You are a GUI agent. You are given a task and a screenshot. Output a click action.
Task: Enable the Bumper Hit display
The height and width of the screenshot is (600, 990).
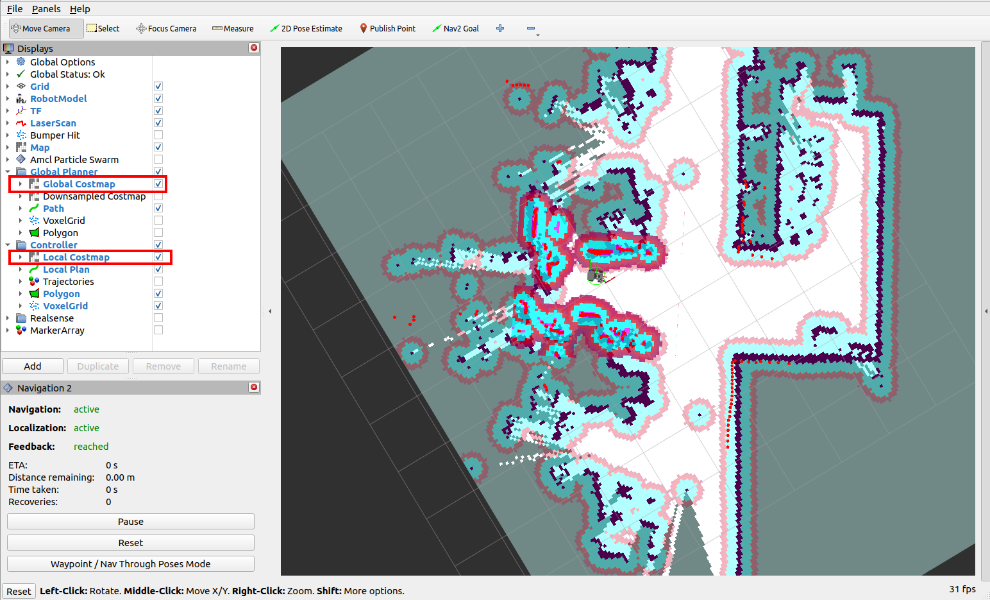point(158,135)
